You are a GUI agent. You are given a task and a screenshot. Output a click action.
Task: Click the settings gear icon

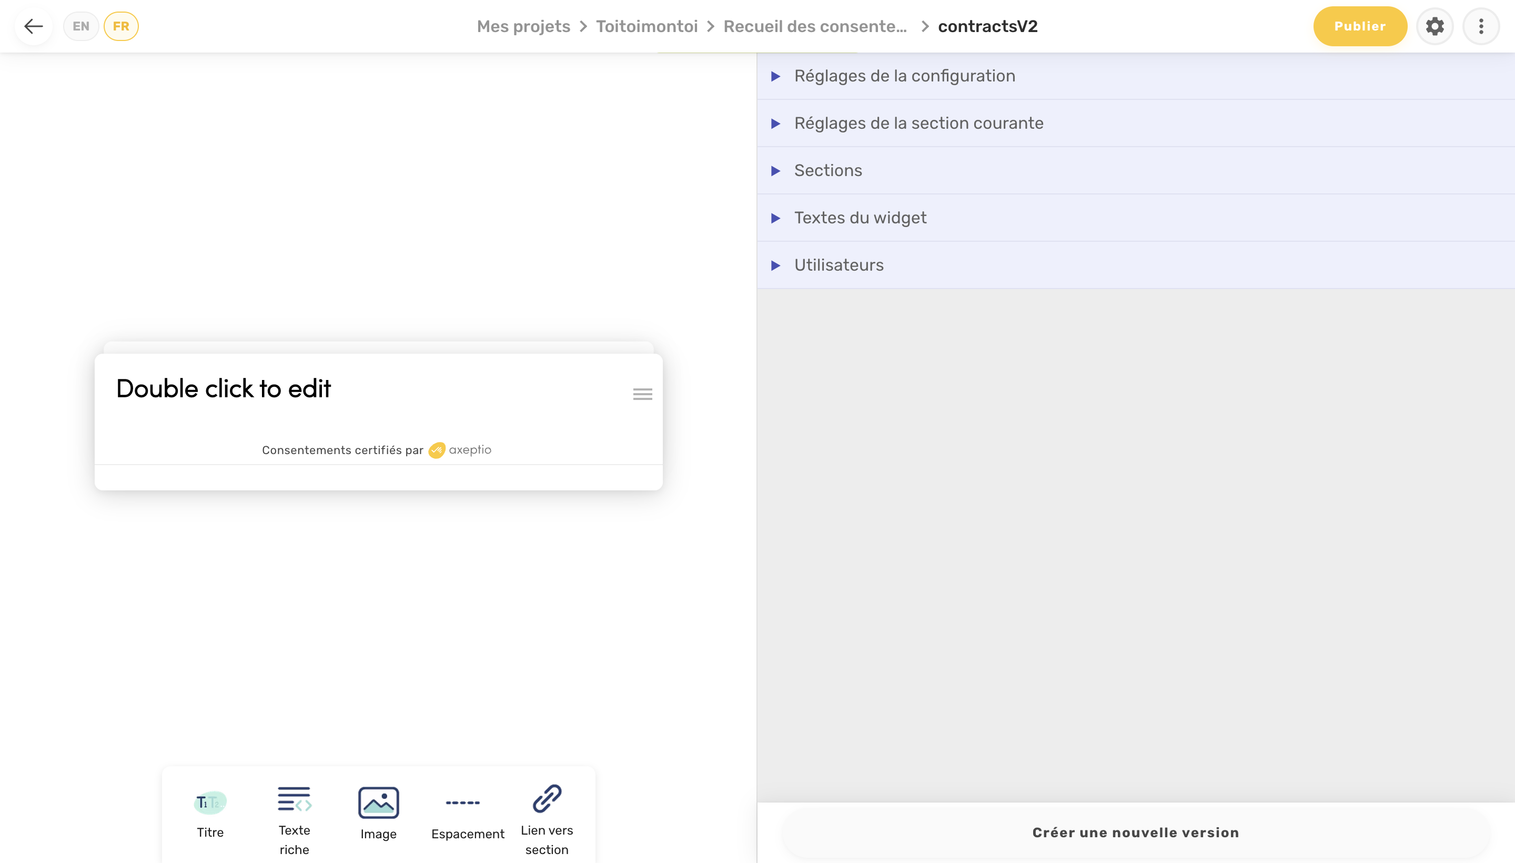pos(1435,26)
